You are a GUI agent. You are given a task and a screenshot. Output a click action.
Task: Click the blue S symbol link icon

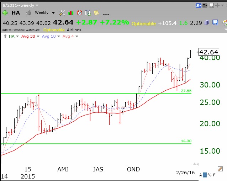tap(199, 6)
